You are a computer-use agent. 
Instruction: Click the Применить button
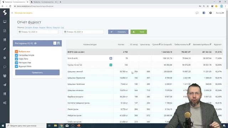pyautogui.click(x=37, y=73)
